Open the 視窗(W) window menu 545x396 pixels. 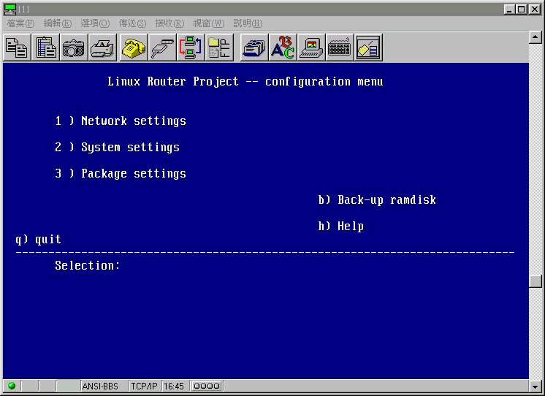pos(208,23)
